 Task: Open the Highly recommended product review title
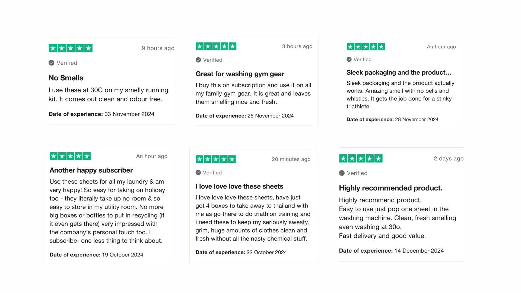coord(390,188)
